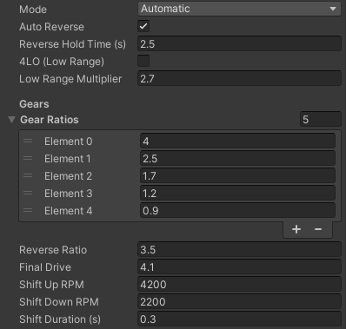Click the Shift Down RPM field
346x329 pixels.
click(x=239, y=302)
